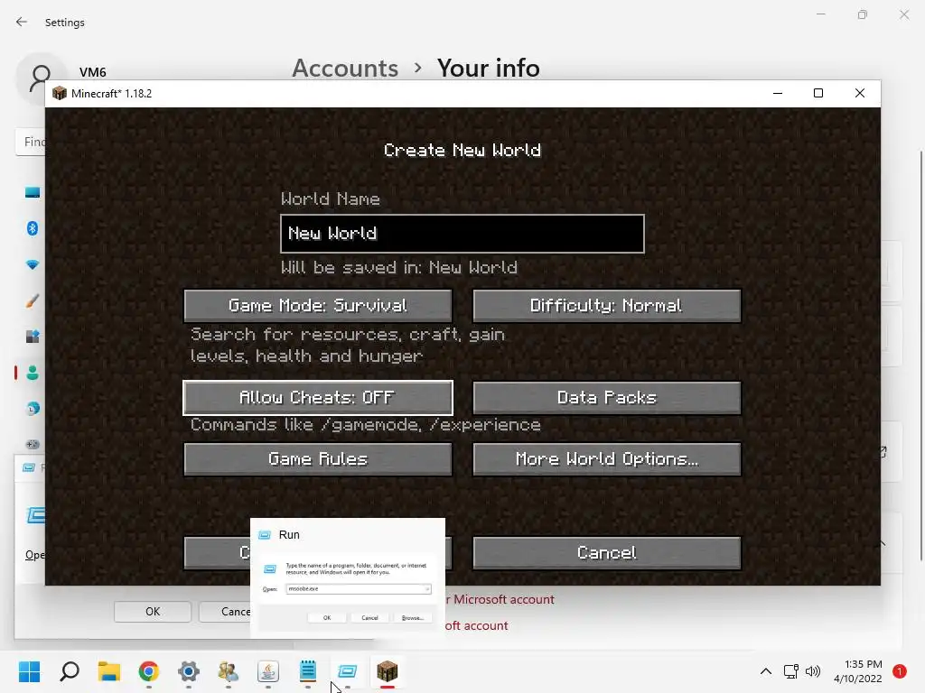Cancel world creation in Minecraft
Screen dimensions: 925x693
pos(606,553)
